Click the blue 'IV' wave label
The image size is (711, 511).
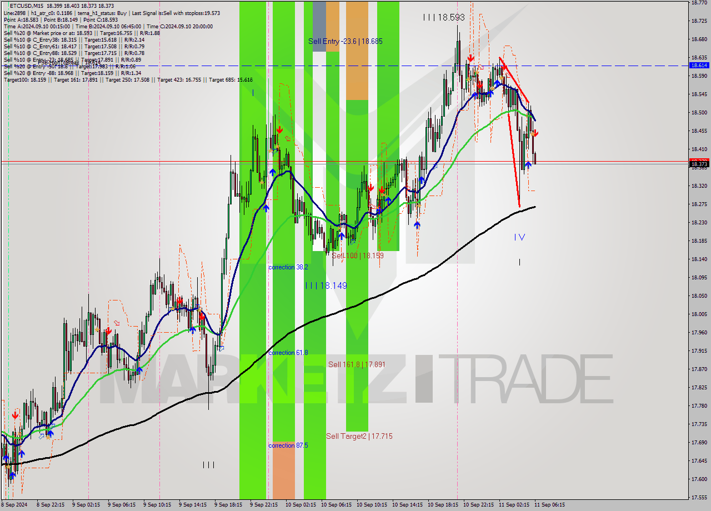tap(519, 237)
